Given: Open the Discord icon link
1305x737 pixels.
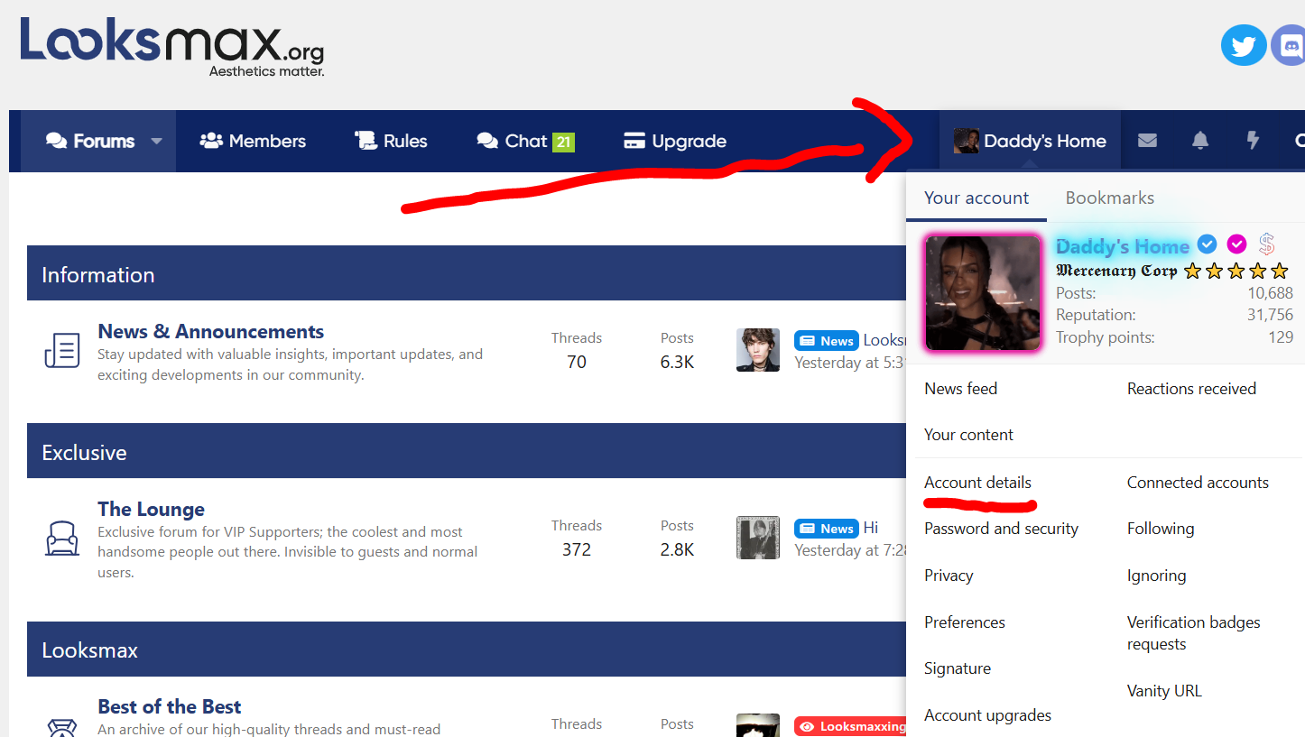Looking at the screenshot, I should [x=1289, y=44].
